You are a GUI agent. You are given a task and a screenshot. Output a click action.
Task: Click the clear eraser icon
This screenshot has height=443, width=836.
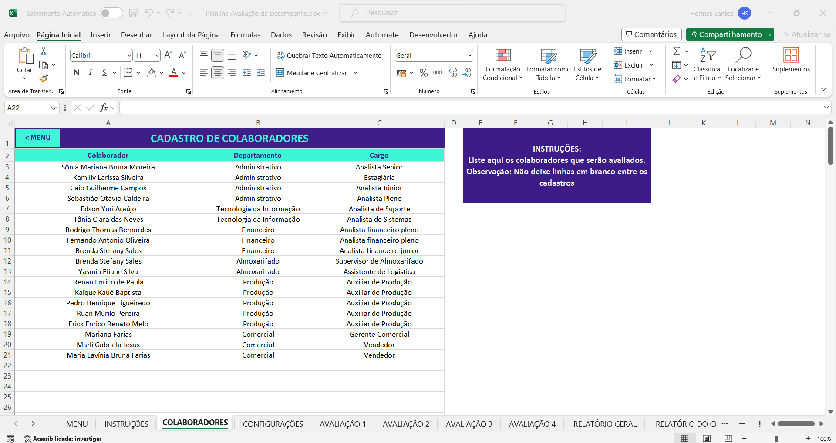(x=677, y=79)
